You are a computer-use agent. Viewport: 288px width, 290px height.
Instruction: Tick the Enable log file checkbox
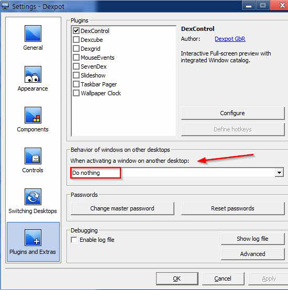click(x=74, y=240)
